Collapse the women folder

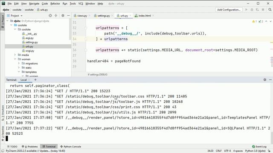click(15, 59)
